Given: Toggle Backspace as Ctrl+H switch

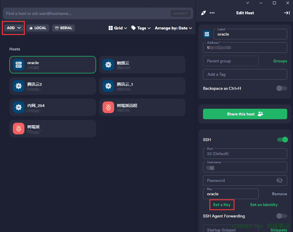Looking at the screenshot, I should (x=281, y=88).
